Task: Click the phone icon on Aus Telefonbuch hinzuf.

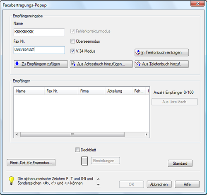Action: (138, 64)
